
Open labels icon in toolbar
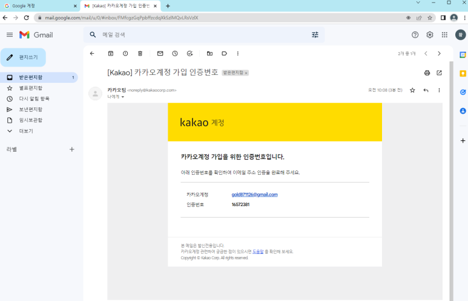click(224, 54)
